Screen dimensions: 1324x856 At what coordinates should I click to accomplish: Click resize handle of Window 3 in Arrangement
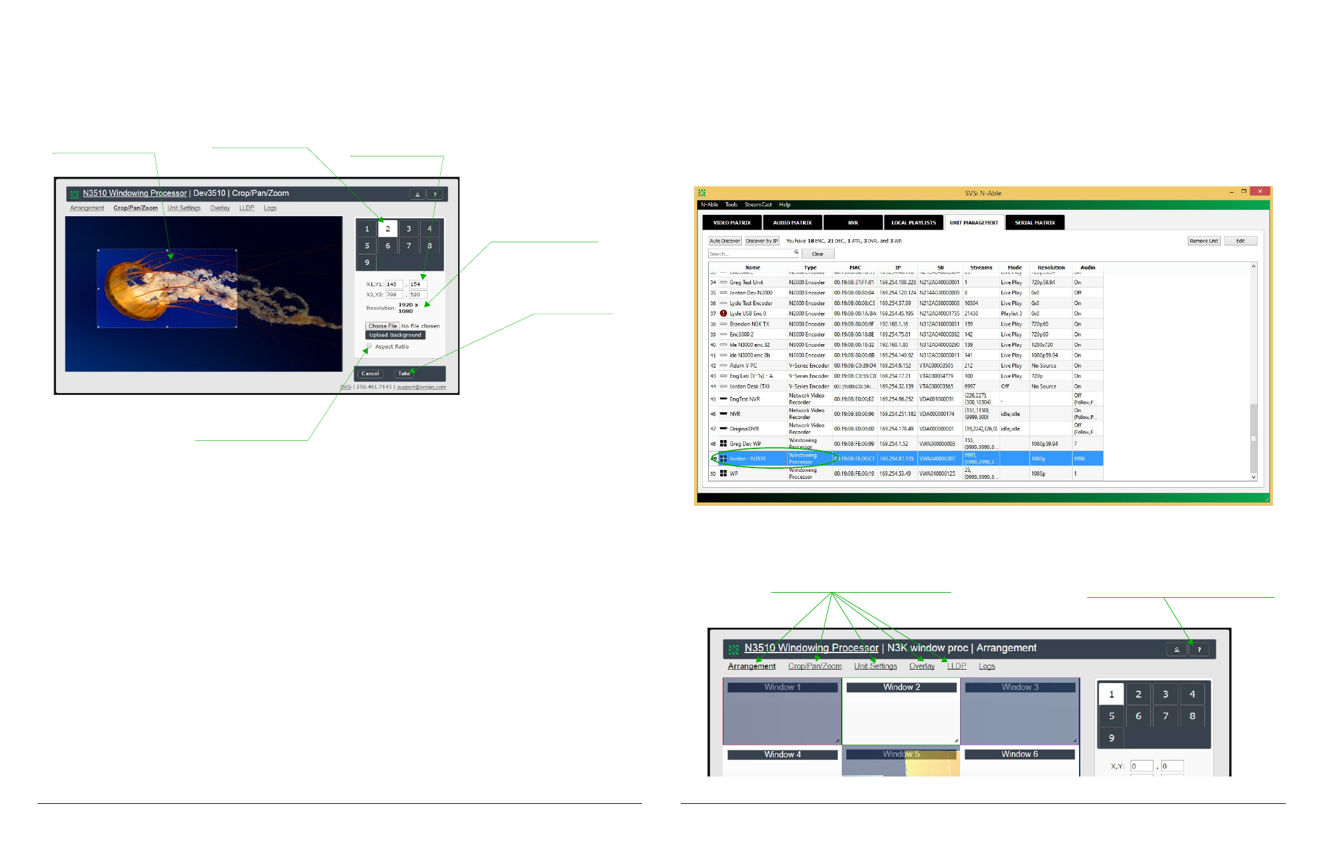1075,740
